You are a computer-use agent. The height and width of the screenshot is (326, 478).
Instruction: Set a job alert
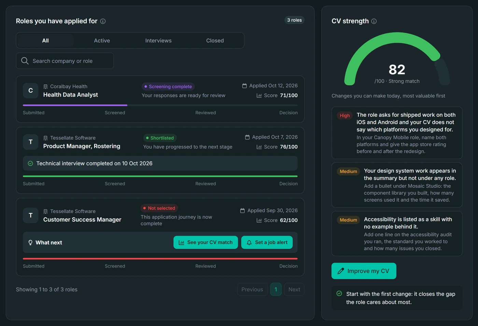point(267,242)
